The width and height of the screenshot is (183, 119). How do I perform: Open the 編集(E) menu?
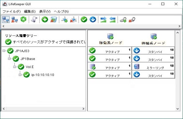30,11
